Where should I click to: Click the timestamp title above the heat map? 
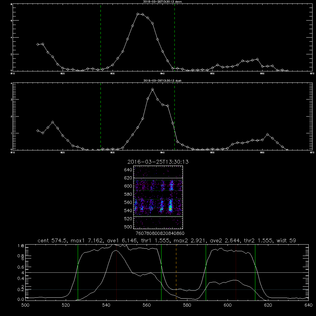158,162
